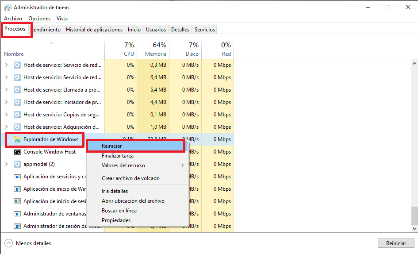Click the Task Manager title bar icon
The height and width of the screenshot is (254, 418).
pyautogui.click(x=8, y=8)
